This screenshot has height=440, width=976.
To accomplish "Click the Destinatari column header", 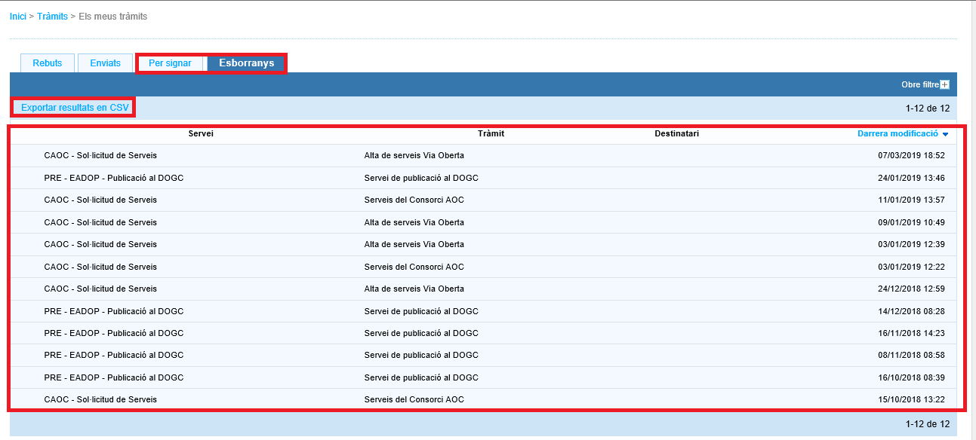I will tap(676, 133).
